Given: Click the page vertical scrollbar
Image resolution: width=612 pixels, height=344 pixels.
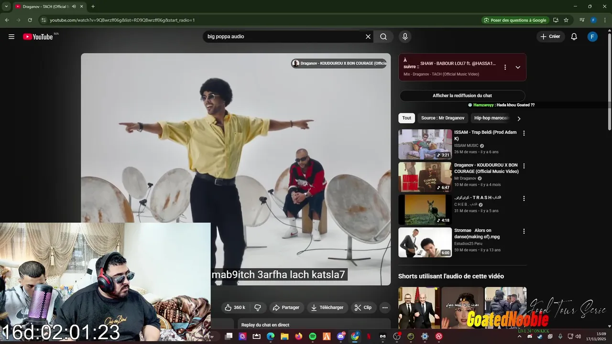Looking at the screenshot, I should [609, 81].
